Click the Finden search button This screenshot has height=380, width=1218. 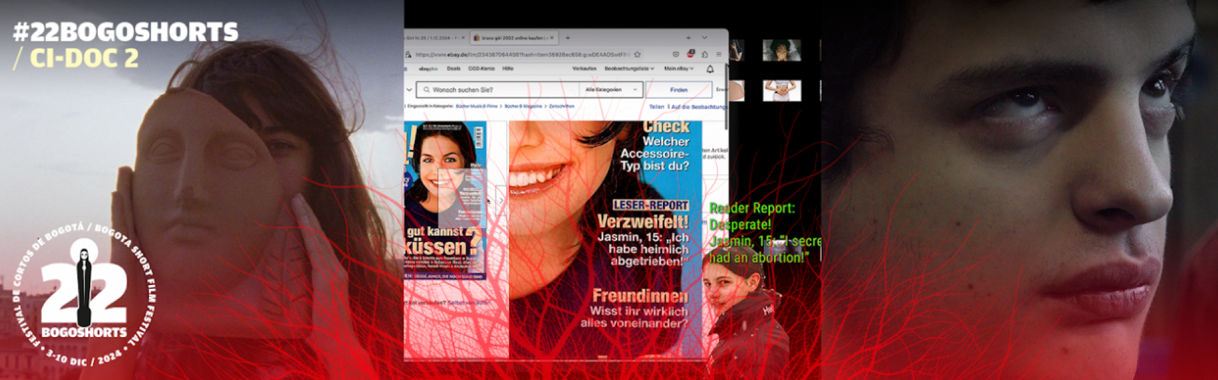coord(679,90)
